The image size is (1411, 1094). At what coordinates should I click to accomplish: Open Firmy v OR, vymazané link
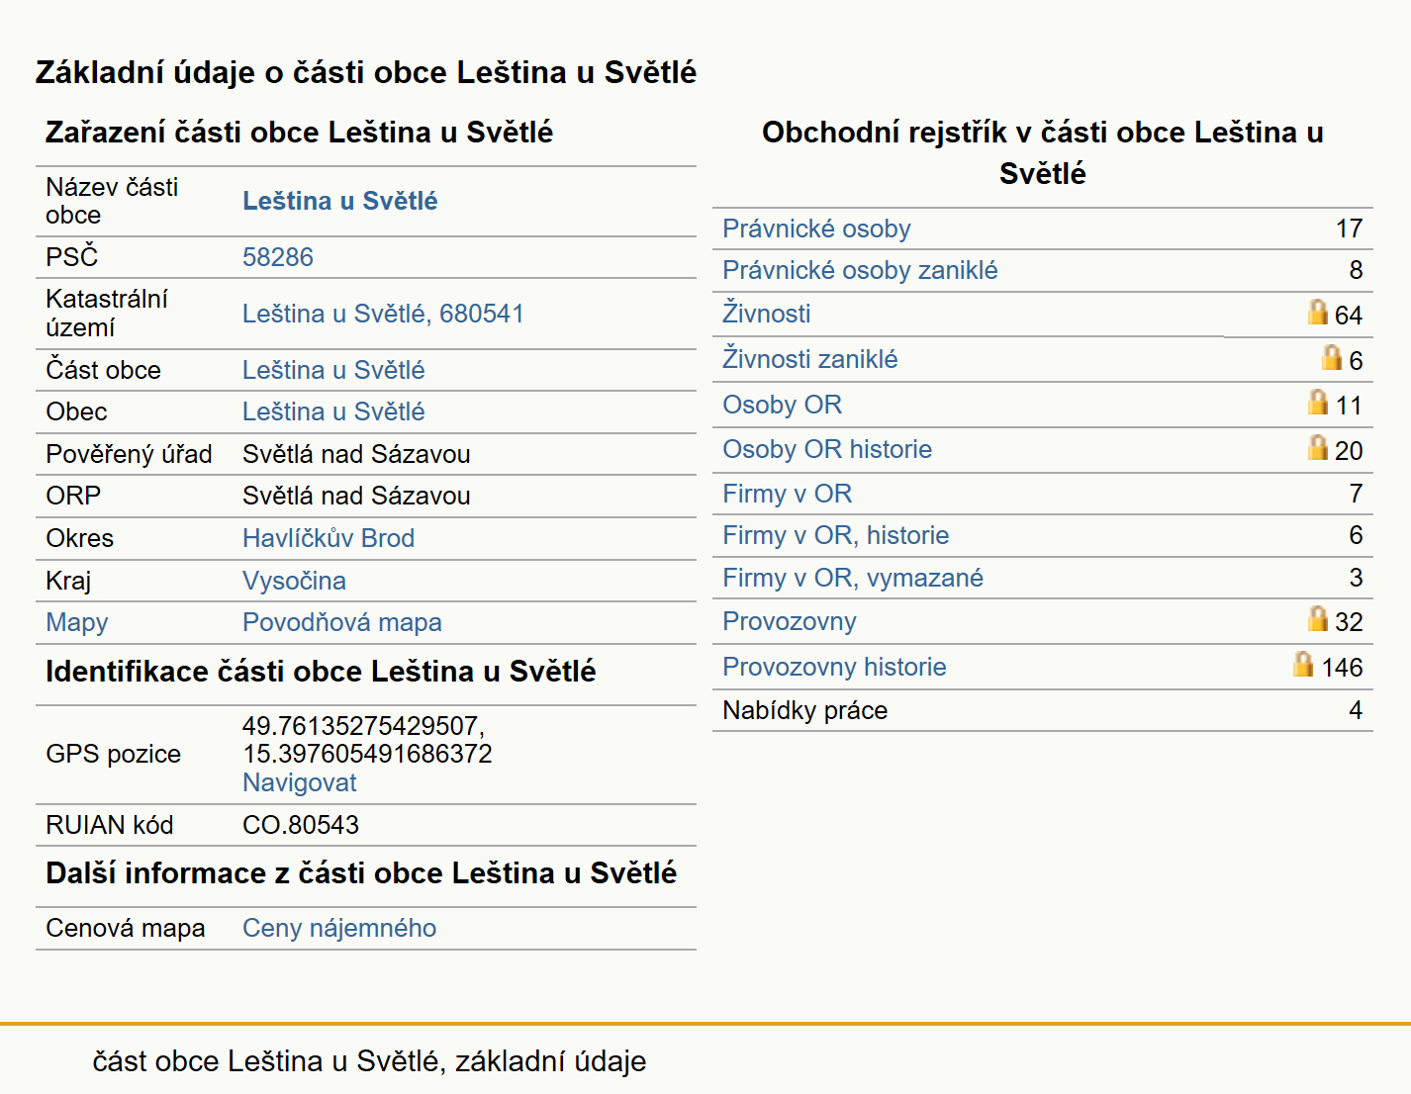click(x=853, y=578)
